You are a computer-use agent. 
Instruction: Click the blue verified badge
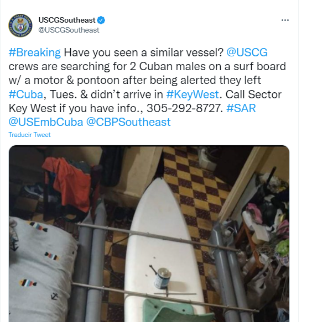pos(101,20)
